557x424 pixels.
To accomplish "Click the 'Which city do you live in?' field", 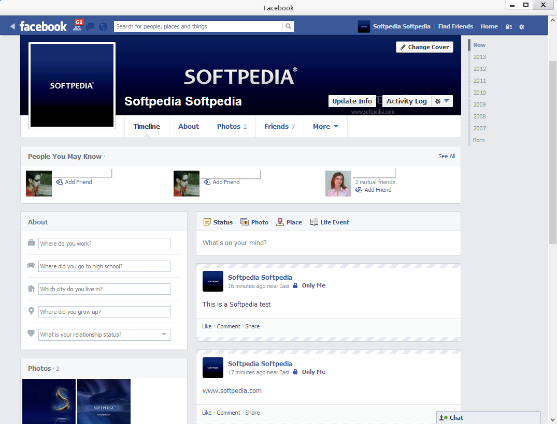I will click(x=104, y=289).
